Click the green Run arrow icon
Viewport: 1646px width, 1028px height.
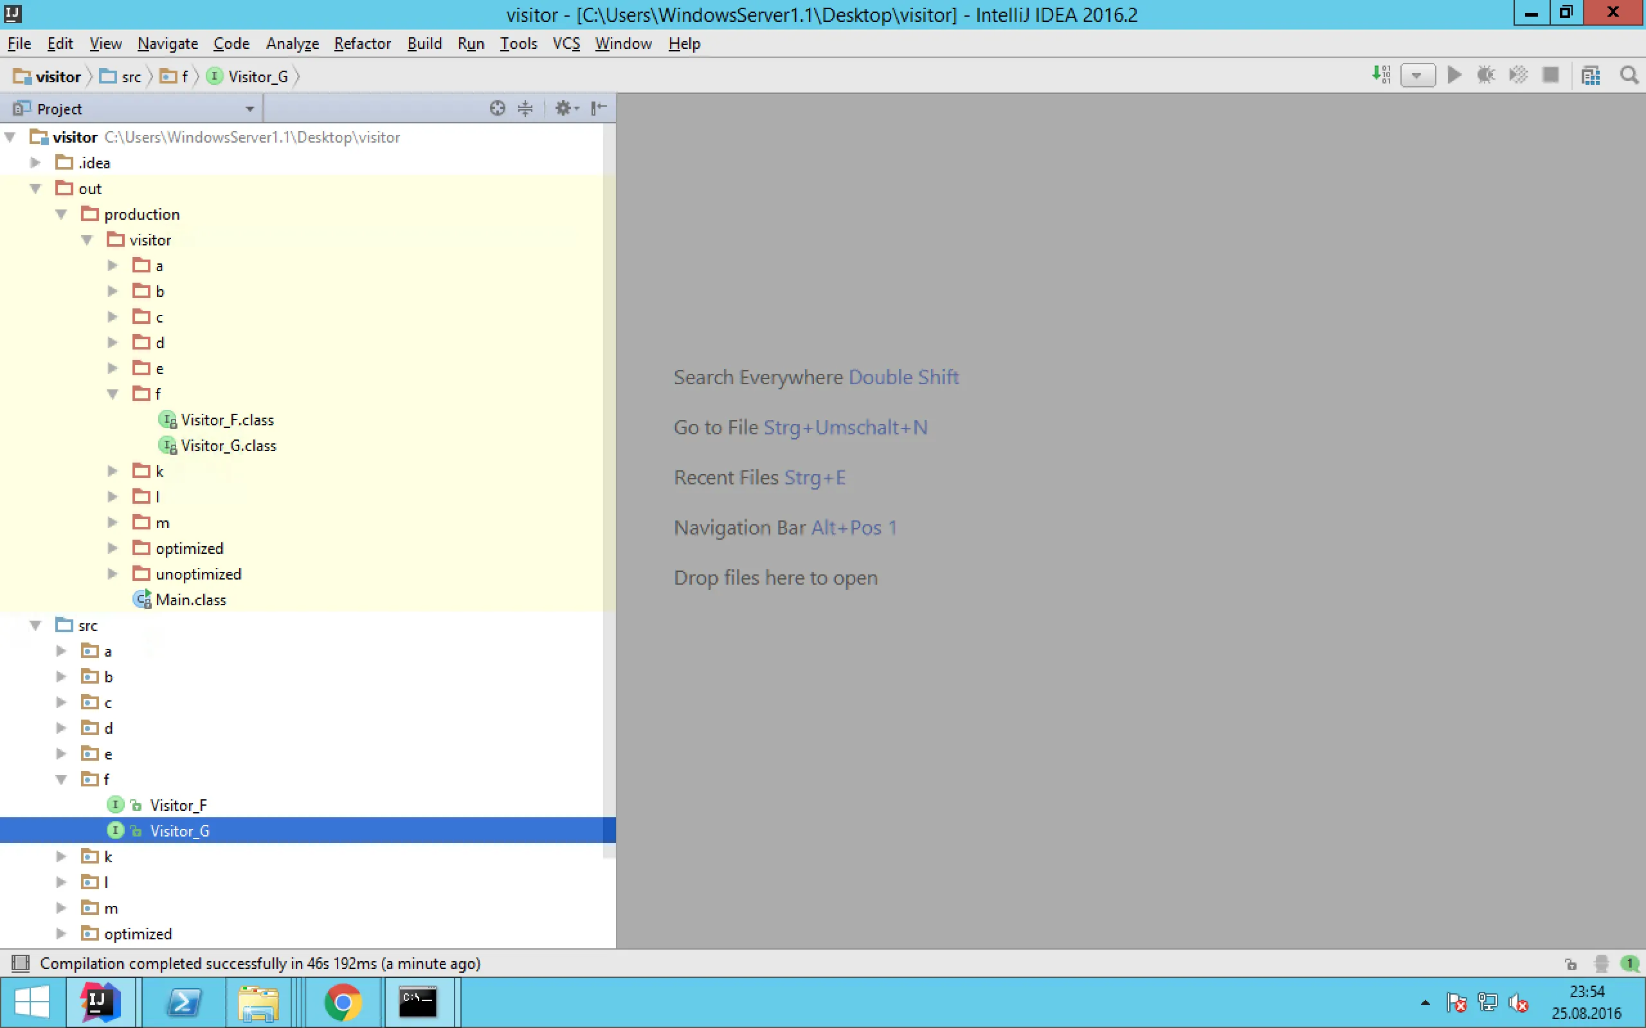point(1454,75)
